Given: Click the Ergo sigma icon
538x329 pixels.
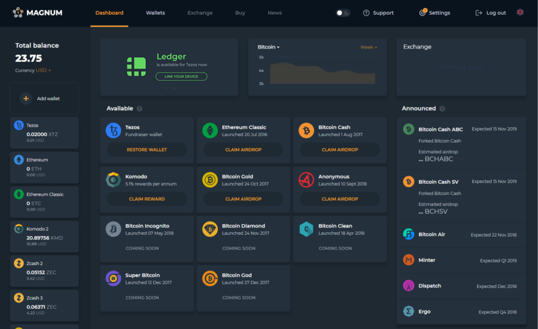Looking at the screenshot, I should (x=408, y=312).
